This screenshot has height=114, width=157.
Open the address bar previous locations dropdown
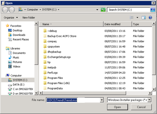click(x=97, y=10)
